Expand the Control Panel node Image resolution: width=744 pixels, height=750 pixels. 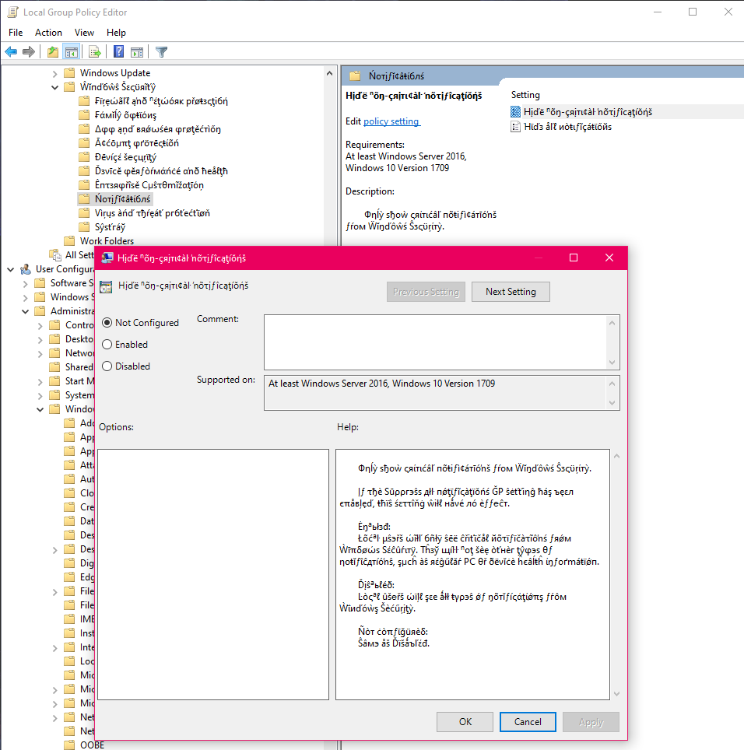[x=40, y=326]
